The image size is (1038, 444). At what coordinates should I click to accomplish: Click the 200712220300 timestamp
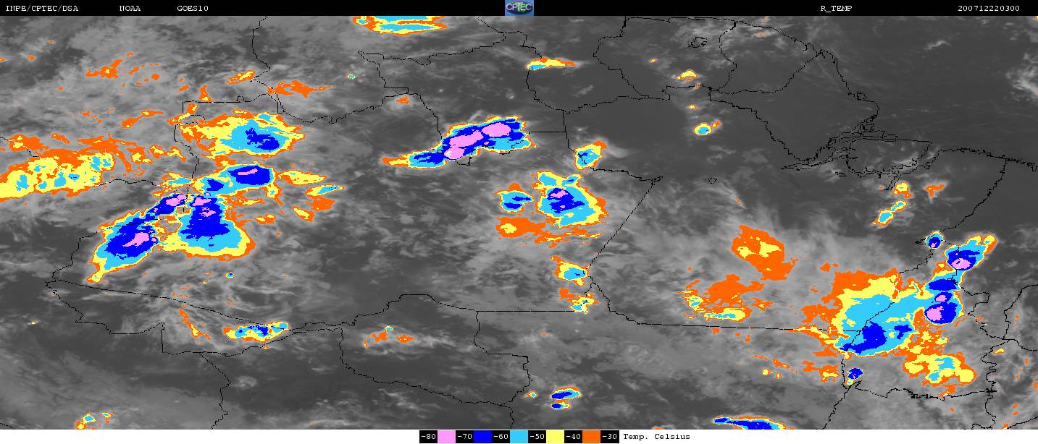click(988, 9)
